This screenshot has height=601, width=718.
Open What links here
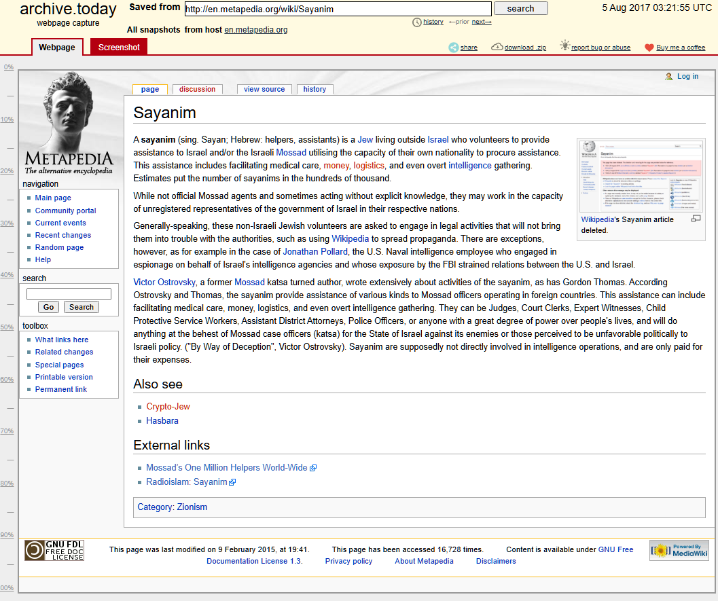click(x=62, y=340)
